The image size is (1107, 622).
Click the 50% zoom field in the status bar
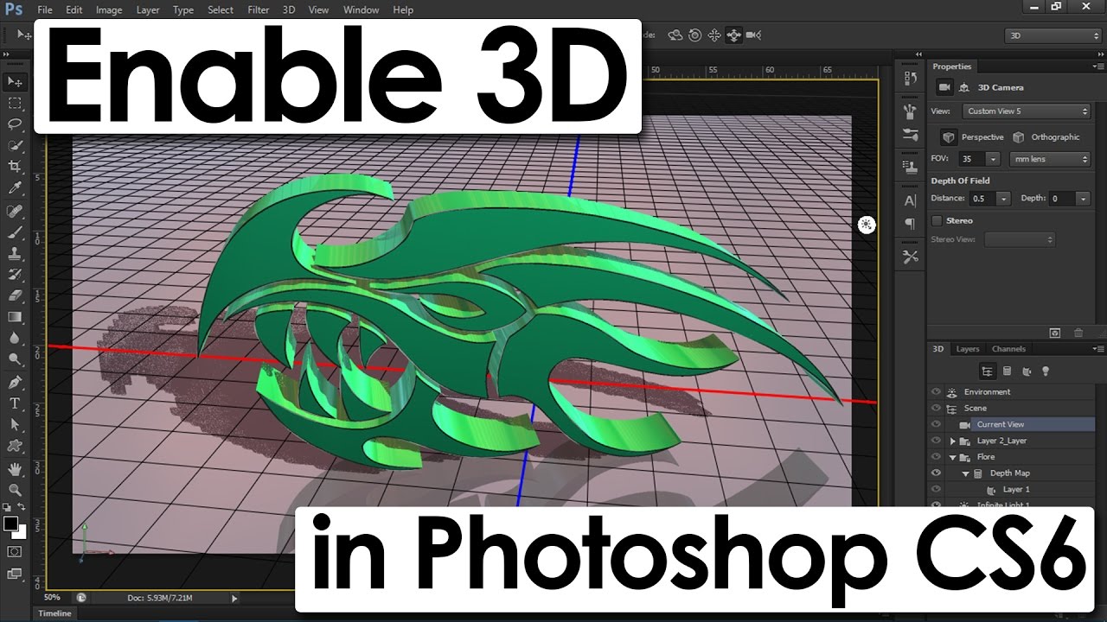(52, 597)
